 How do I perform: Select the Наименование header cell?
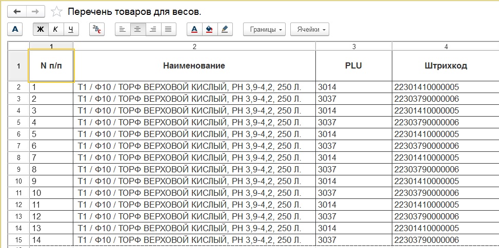click(194, 65)
